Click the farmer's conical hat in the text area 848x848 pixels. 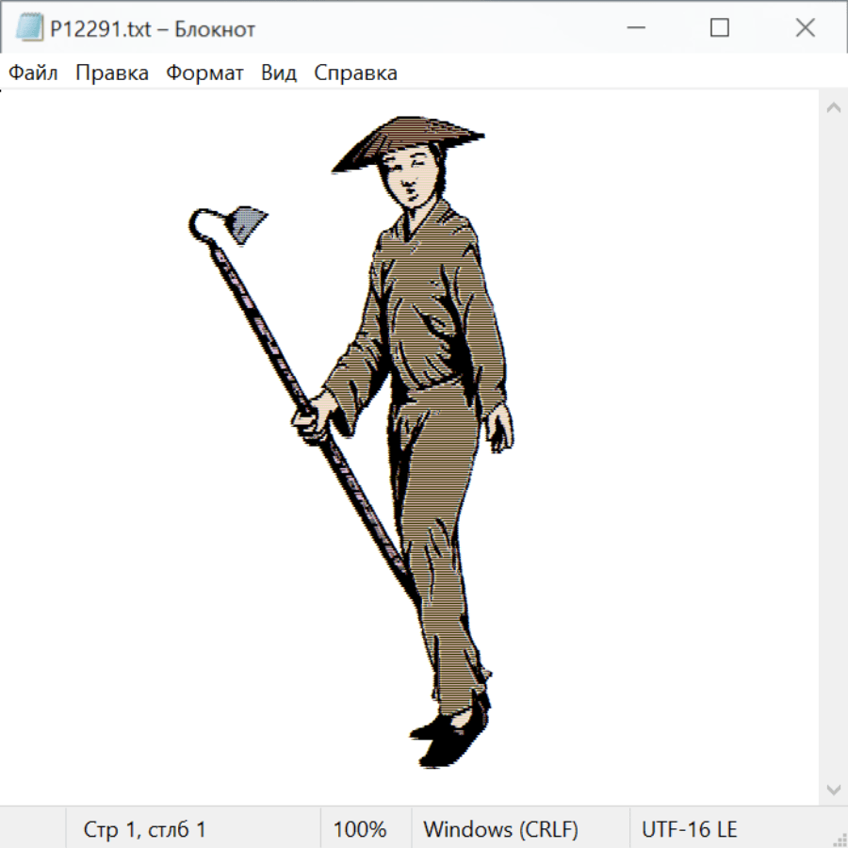click(x=410, y=139)
